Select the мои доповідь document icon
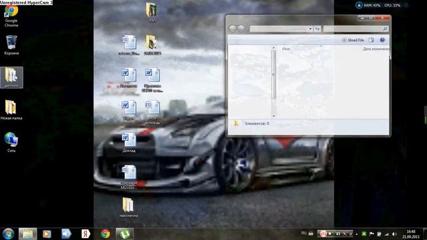This screenshot has height=240, width=427. 152,112
